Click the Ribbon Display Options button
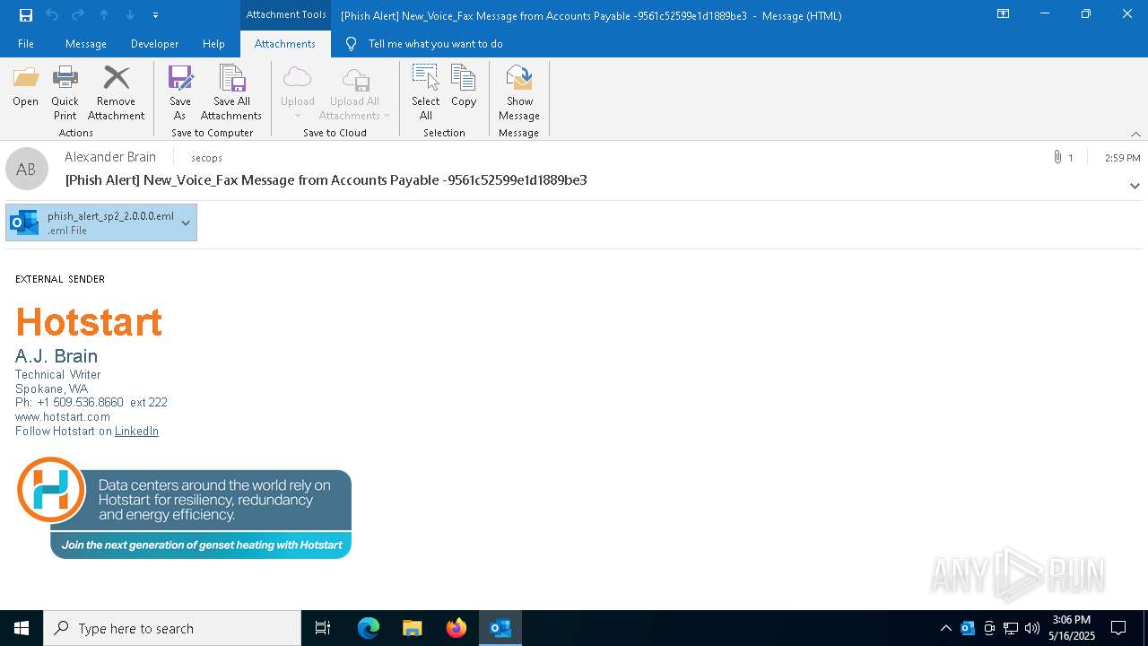The width and height of the screenshot is (1148, 646). (1004, 14)
